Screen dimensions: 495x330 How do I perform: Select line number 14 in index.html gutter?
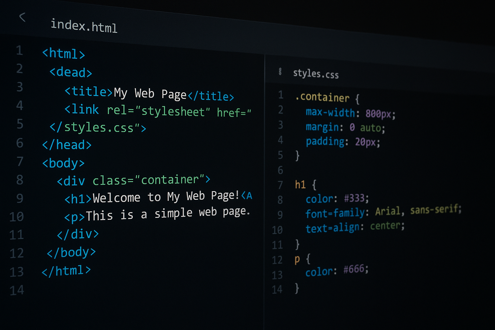click(x=17, y=290)
